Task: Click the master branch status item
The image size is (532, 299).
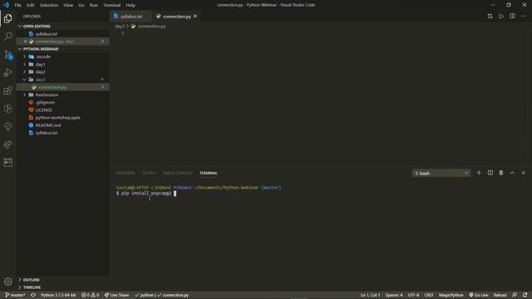Action: 15,295
